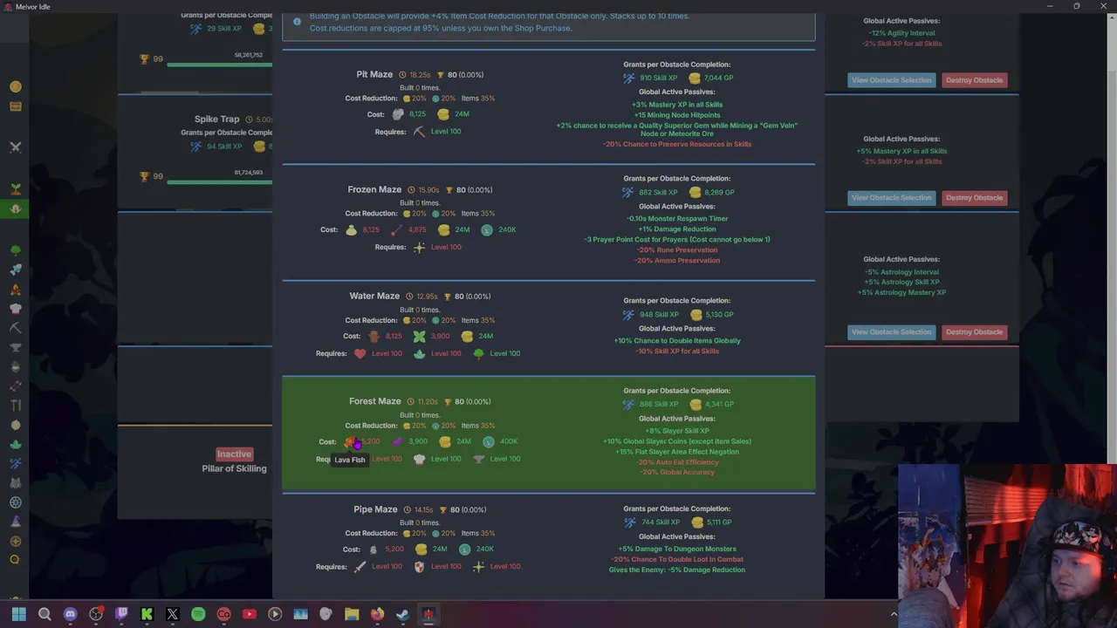The width and height of the screenshot is (1117, 628).
Task: Open Windows taskbar Search
Action: coord(45,614)
